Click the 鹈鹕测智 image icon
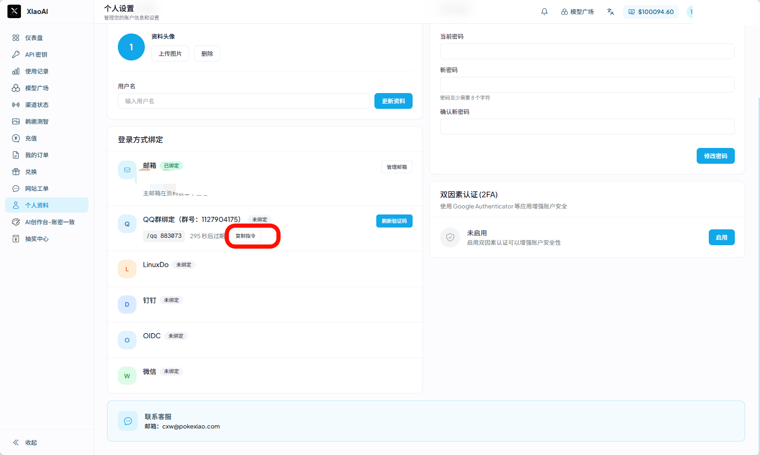Viewport: 760px width, 455px height. (x=16, y=121)
